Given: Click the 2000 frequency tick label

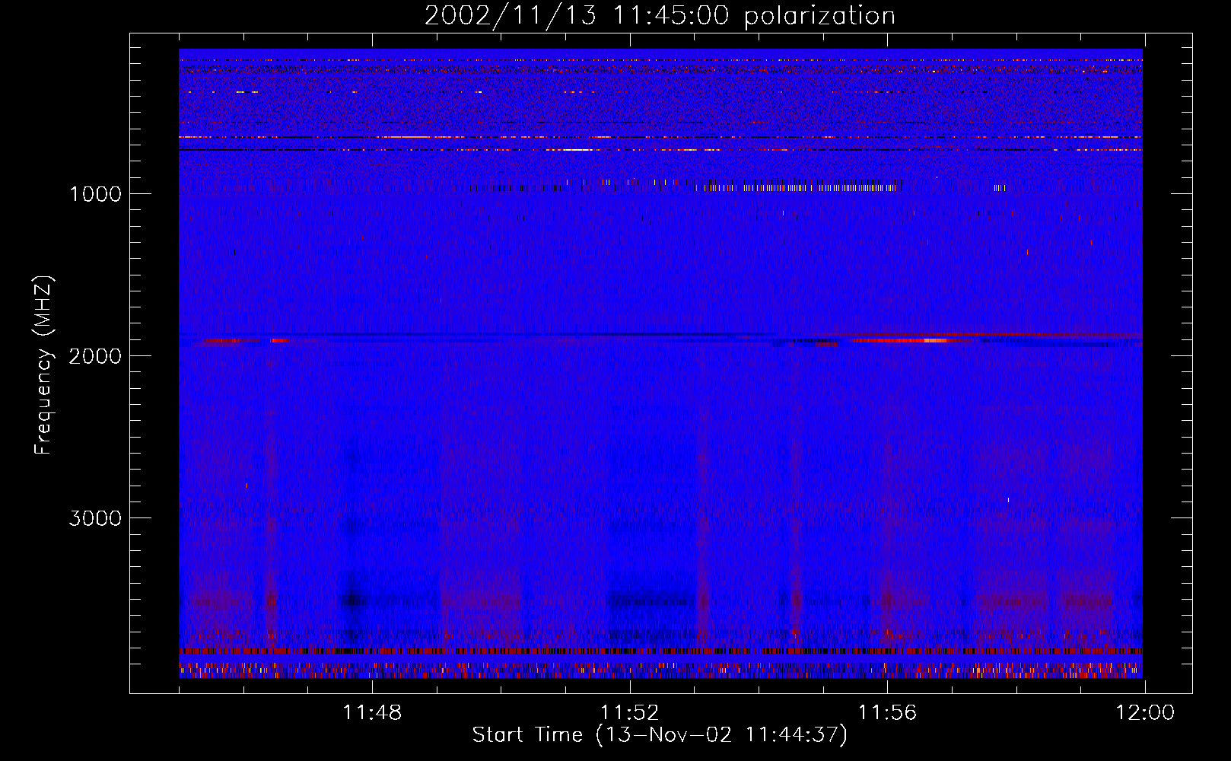Looking at the screenshot, I should (x=95, y=355).
